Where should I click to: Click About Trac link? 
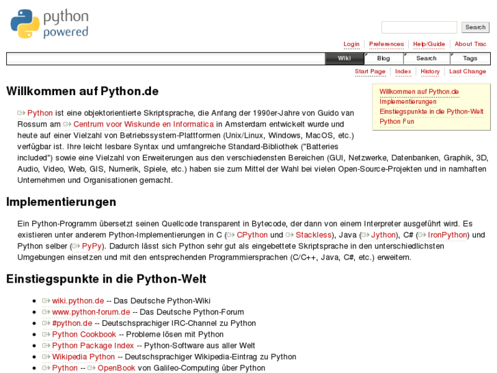[x=470, y=44]
